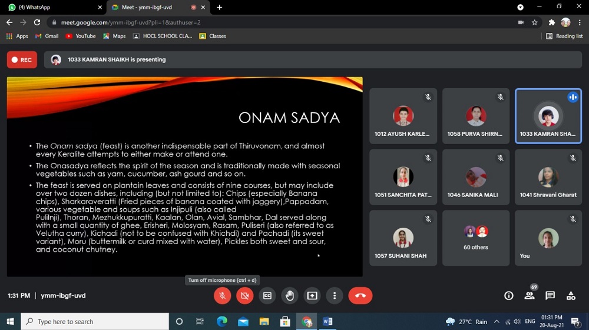
Task: Show the participants list icon
Action: click(x=530, y=295)
